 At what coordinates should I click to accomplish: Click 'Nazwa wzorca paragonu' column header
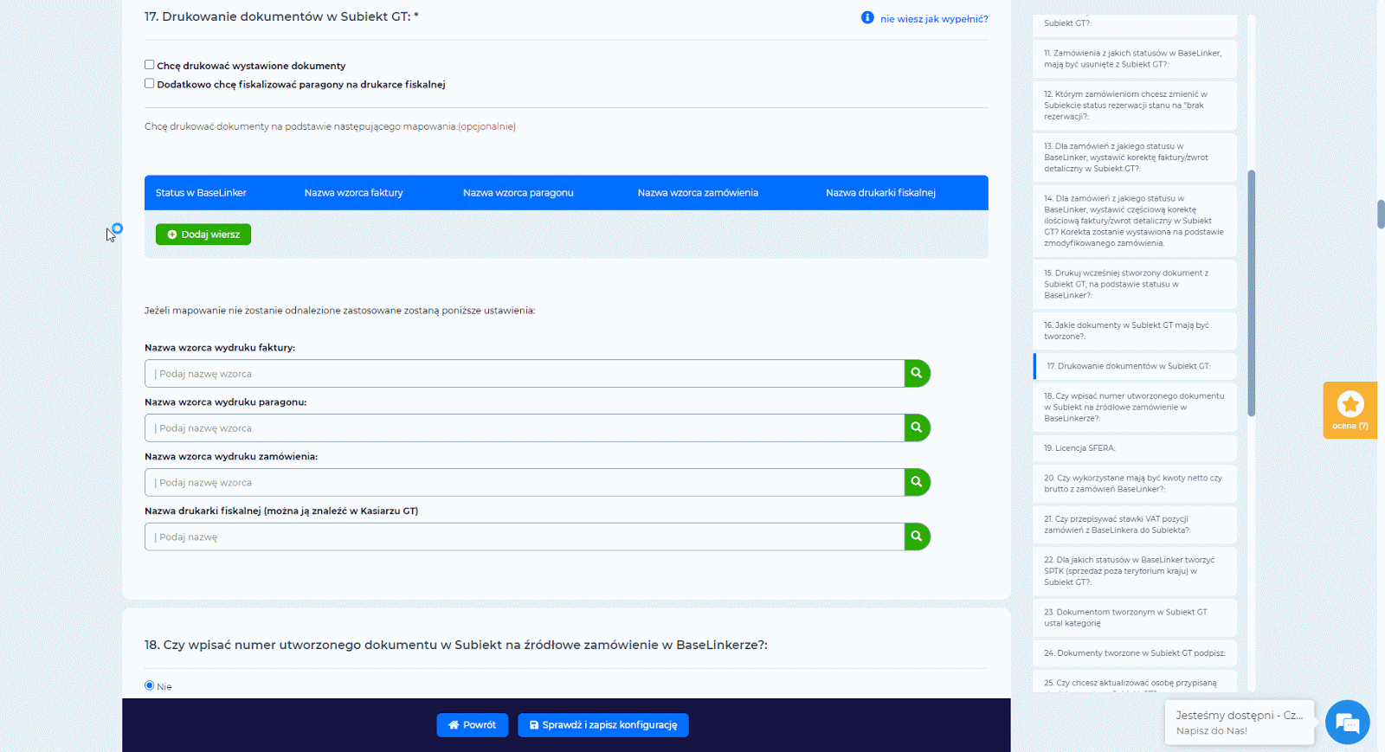coord(518,193)
